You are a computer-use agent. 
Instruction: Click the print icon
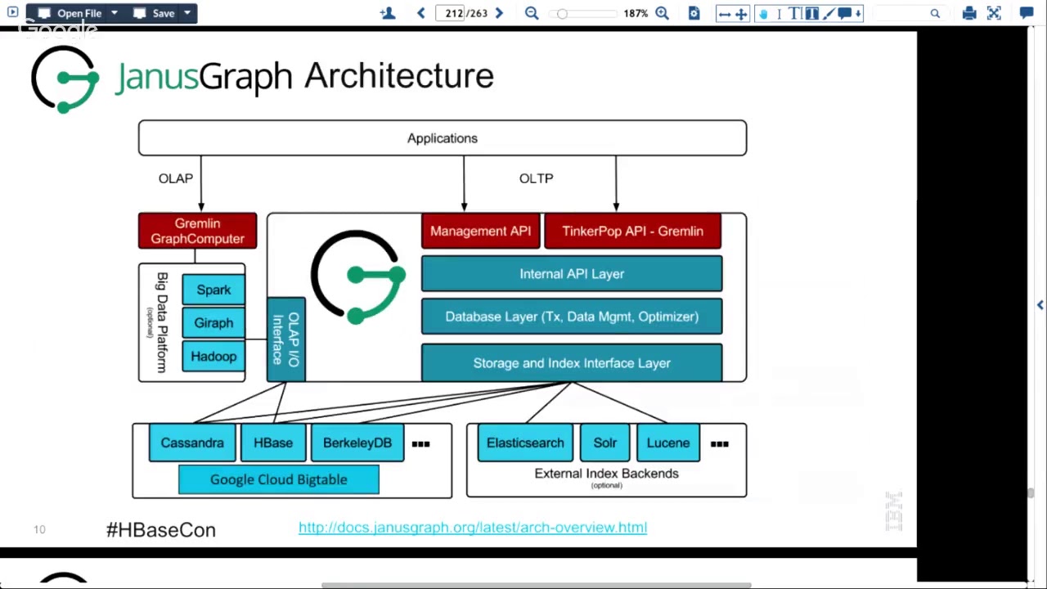(x=969, y=13)
